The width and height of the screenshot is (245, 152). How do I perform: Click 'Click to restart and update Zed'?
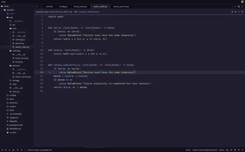[40, 150]
